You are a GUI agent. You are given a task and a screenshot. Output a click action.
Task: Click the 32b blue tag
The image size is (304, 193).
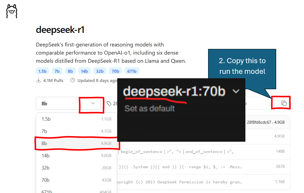click(x=100, y=71)
